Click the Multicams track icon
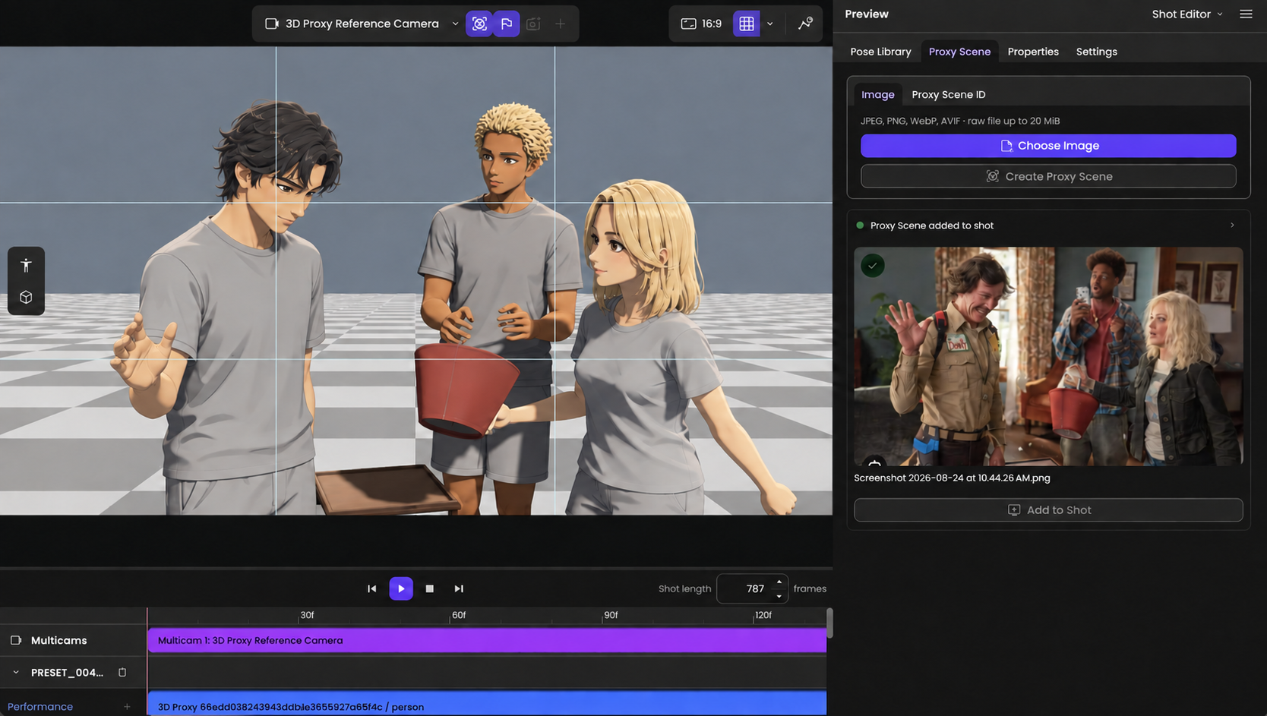Screen dimensions: 1267x716 pos(16,640)
